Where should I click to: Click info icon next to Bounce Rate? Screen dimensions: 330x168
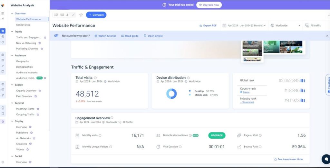coord(260,147)
